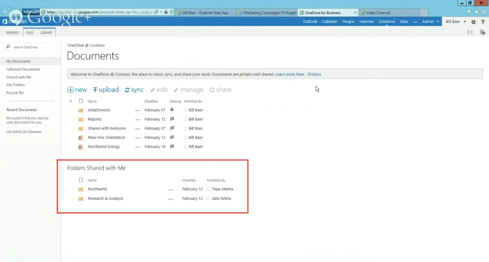Expand the Admin dropdown menu
Image resolution: width=489 pixels, height=262 pixels.
[431, 21]
